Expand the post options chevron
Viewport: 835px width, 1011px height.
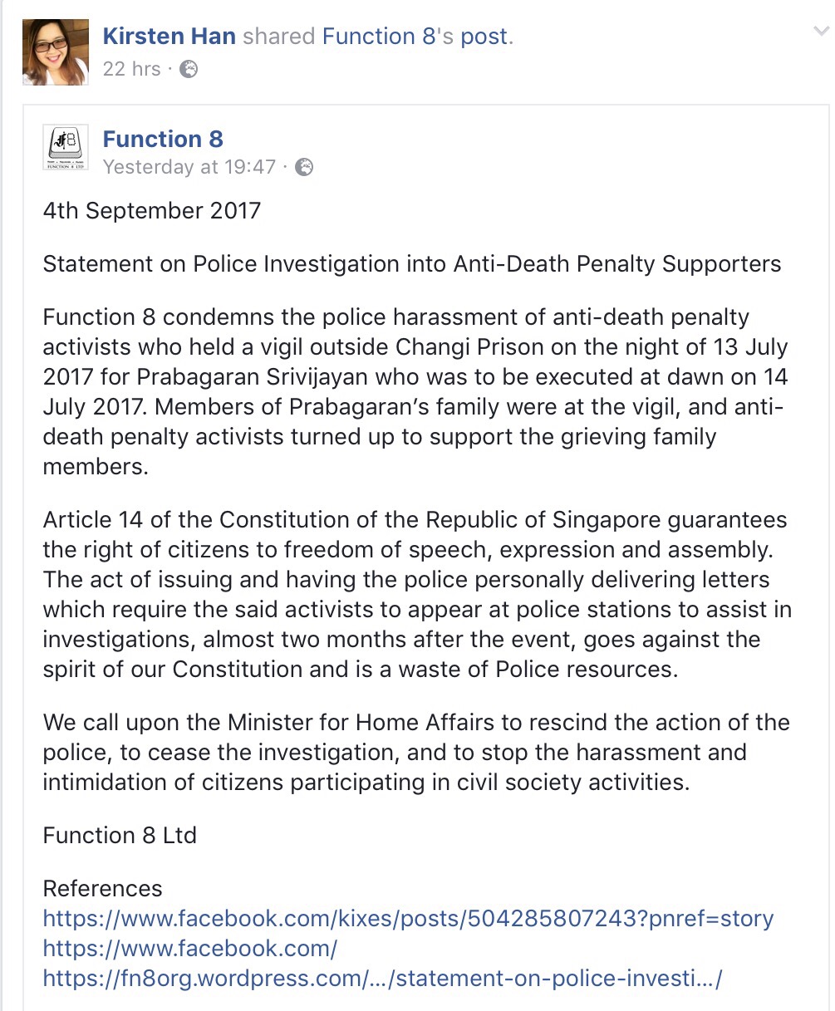pos(820,32)
